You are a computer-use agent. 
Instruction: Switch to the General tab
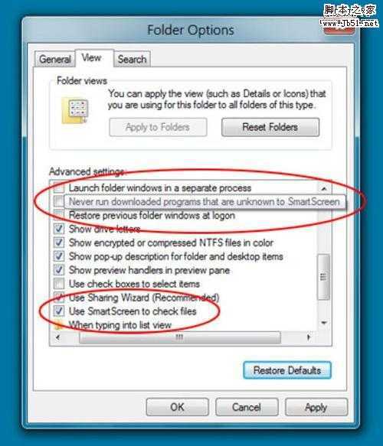pyautogui.click(x=55, y=59)
